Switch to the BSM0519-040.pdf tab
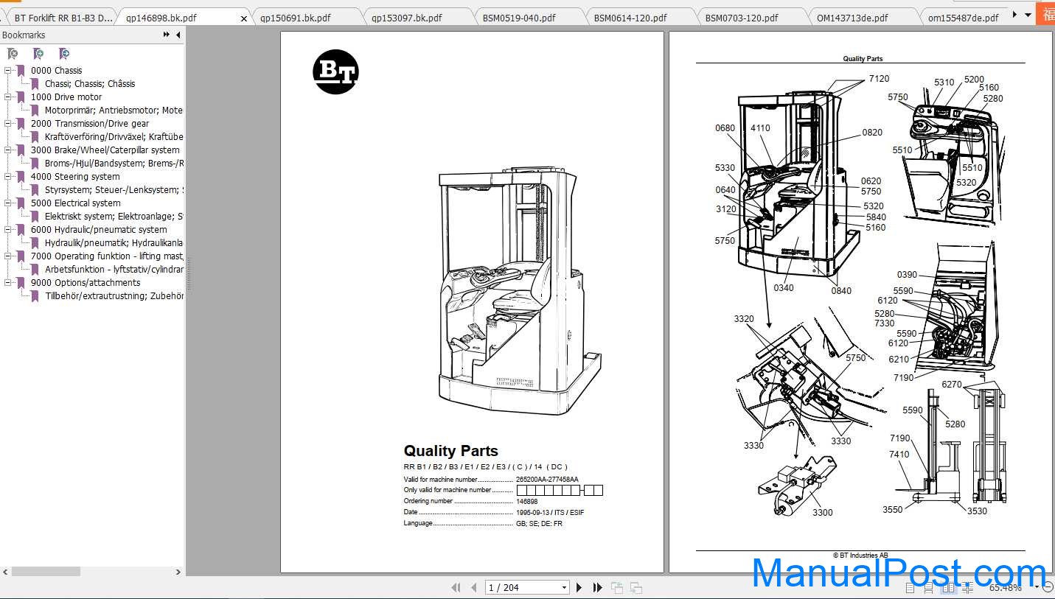Image resolution: width=1055 pixels, height=599 pixels. 518,18
